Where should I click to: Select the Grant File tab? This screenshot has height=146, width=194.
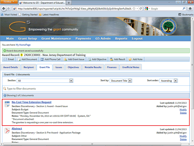coord(45,67)
